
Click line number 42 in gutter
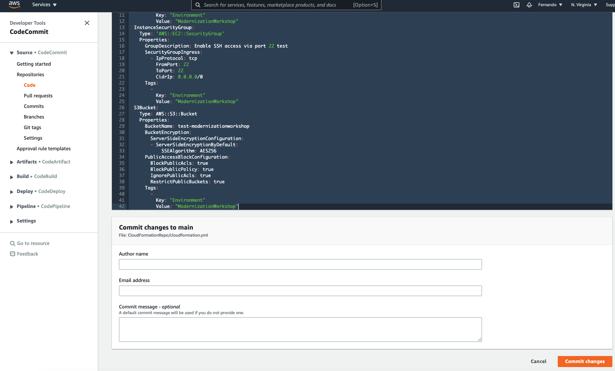(x=122, y=206)
